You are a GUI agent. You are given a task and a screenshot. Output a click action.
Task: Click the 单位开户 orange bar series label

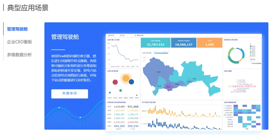145,111
